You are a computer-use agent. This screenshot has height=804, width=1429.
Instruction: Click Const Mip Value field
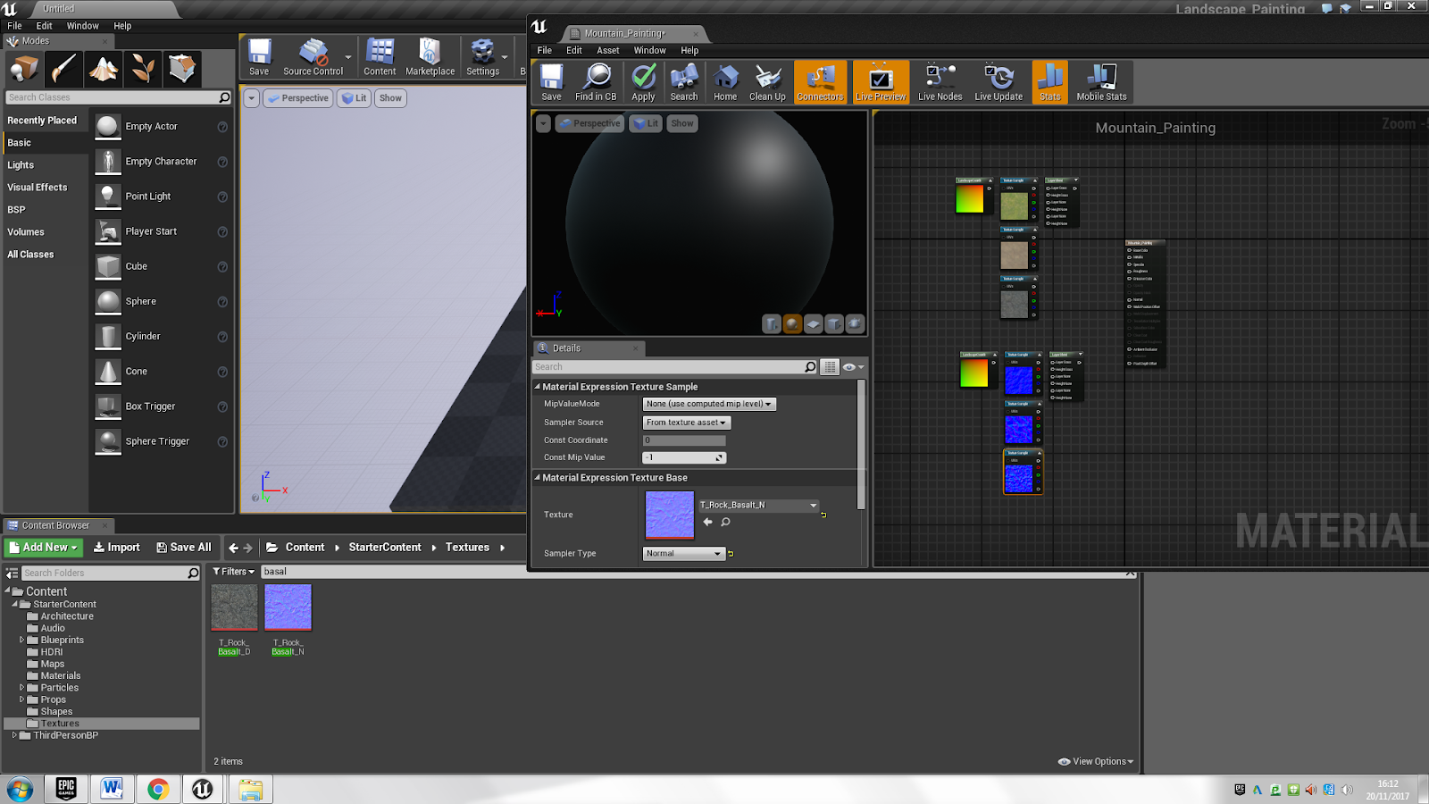684,457
